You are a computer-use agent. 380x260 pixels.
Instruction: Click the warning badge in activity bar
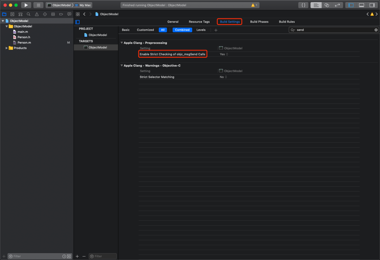254,5
